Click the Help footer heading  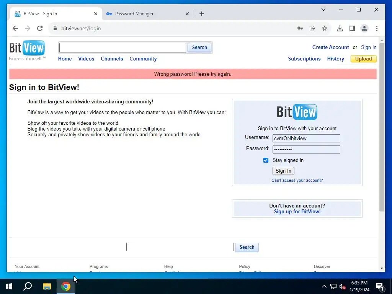coord(168,266)
